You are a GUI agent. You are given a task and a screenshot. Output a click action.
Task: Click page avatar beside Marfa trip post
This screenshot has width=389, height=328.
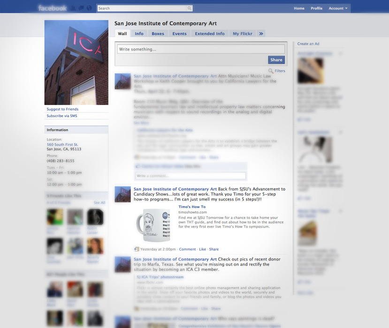coord(122,264)
